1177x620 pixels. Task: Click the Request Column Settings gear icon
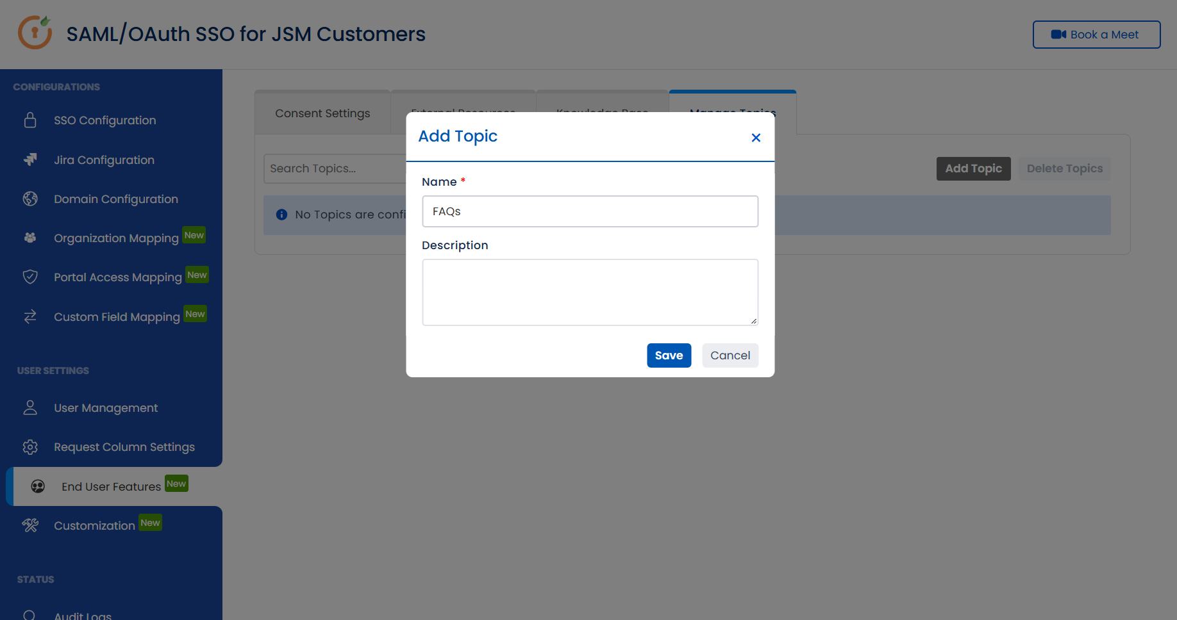point(30,446)
